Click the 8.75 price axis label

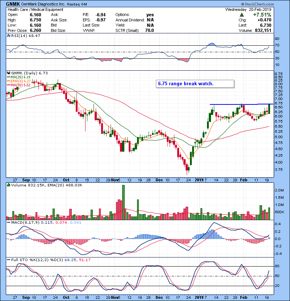[x=279, y=74]
